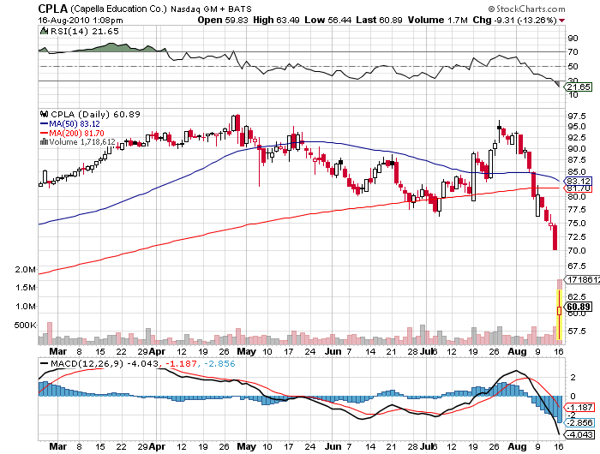Image resolution: width=600 pixels, height=454 pixels.
Task: Click the 70.0 price axis label
Action: (577, 250)
